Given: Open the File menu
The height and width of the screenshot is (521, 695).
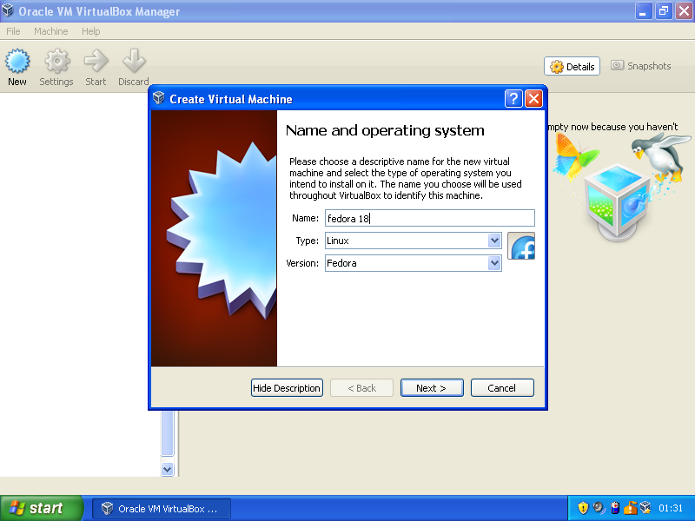Looking at the screenshot, I should 13,31.
